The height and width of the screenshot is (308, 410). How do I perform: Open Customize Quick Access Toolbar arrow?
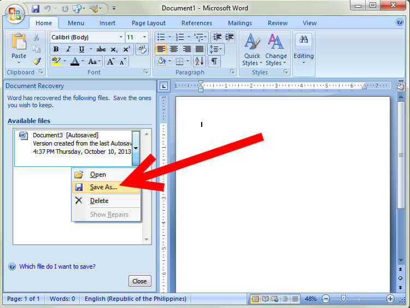114,8
